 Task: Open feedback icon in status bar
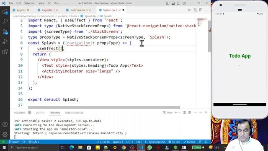[200, 142]
